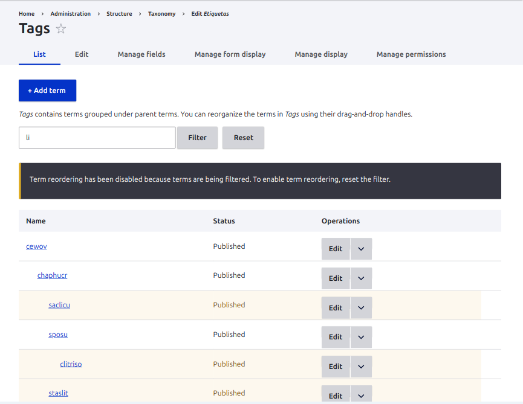Switch to the Manage fields tab
Screen dimensions: 523x404
[x=141, y=54]
